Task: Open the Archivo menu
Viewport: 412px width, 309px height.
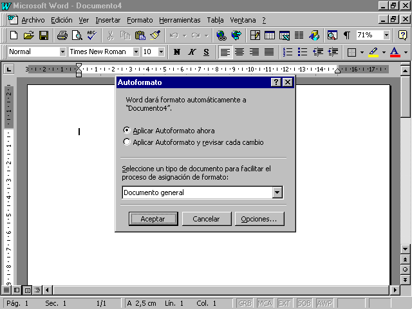Action: click(33, 20)
